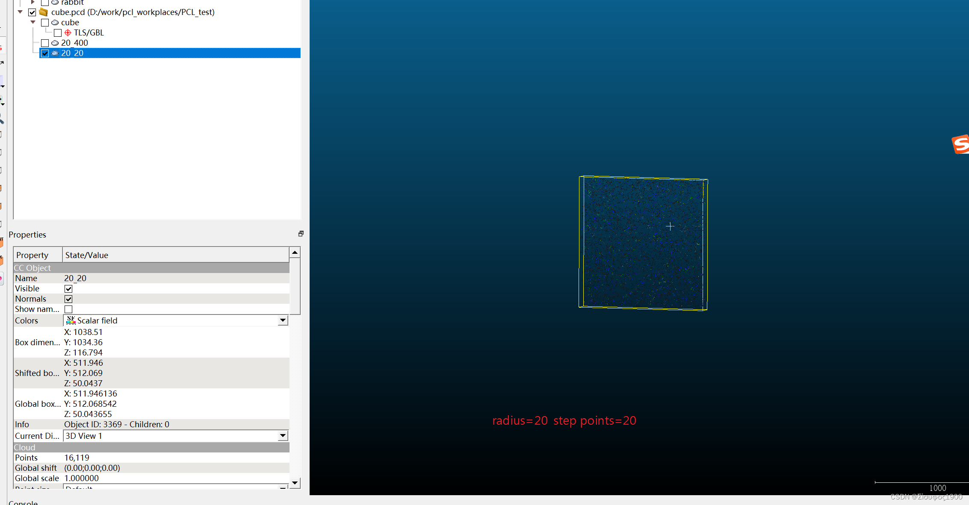Click the Sogou input method icon
The width and height of the screenshot is (969, 505).
pos(960,144)
